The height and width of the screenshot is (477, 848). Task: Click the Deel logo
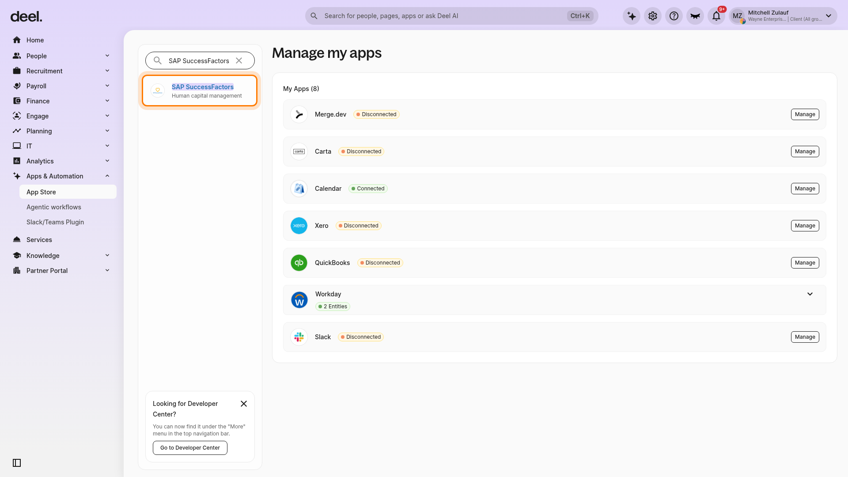[x=26, y=17]
